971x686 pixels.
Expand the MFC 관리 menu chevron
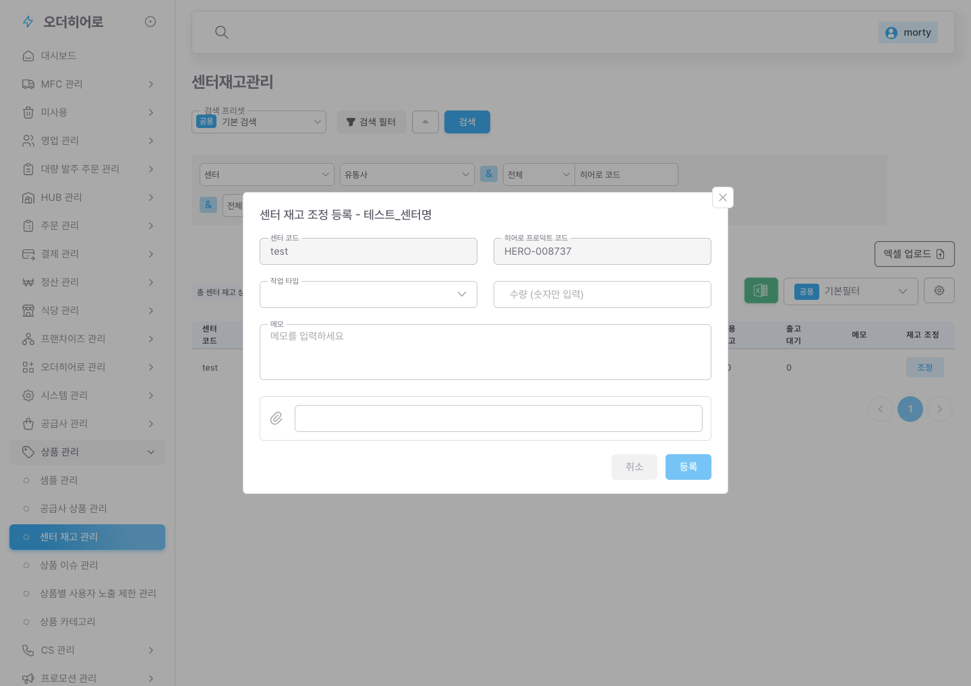coord(151,84)
